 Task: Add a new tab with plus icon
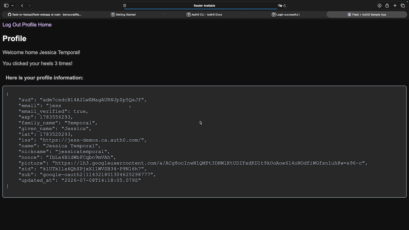click(395, 6)
